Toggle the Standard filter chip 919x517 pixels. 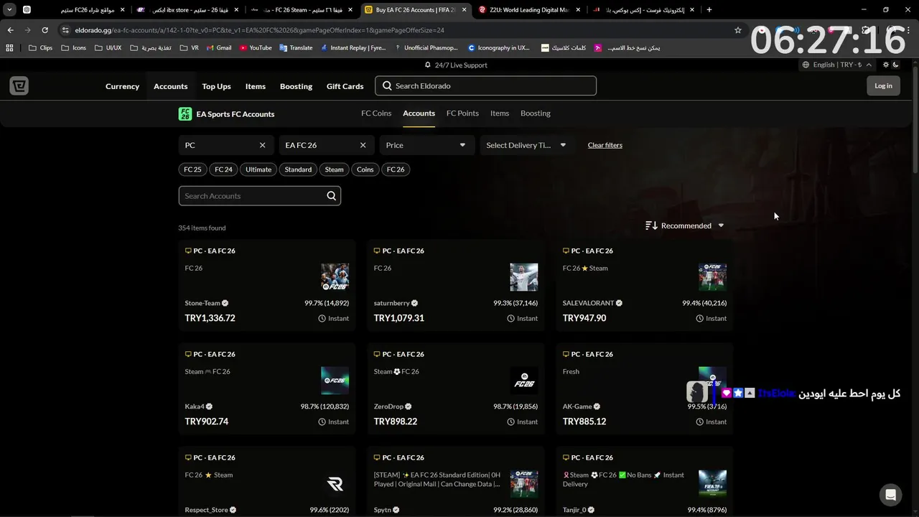click(298, 169)
